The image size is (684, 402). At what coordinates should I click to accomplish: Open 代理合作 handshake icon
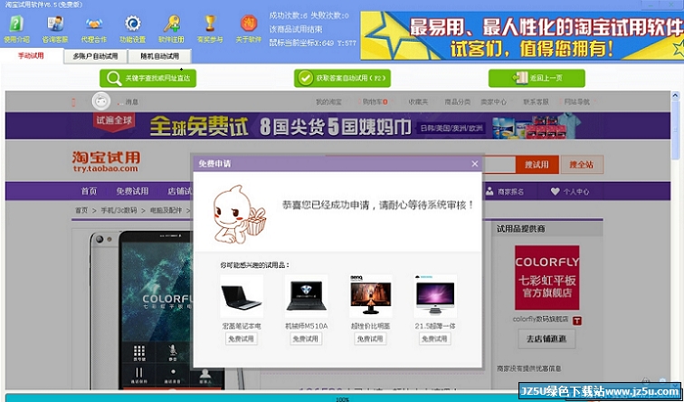94,29
